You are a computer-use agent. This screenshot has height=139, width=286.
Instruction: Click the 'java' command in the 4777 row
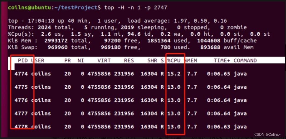(240, 114)
